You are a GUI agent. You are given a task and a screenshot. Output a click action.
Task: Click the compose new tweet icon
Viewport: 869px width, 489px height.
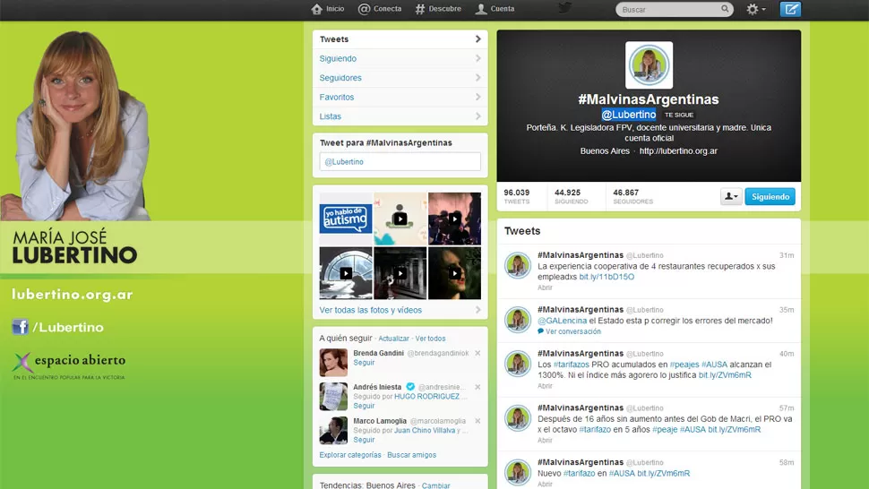pos(790,9)
